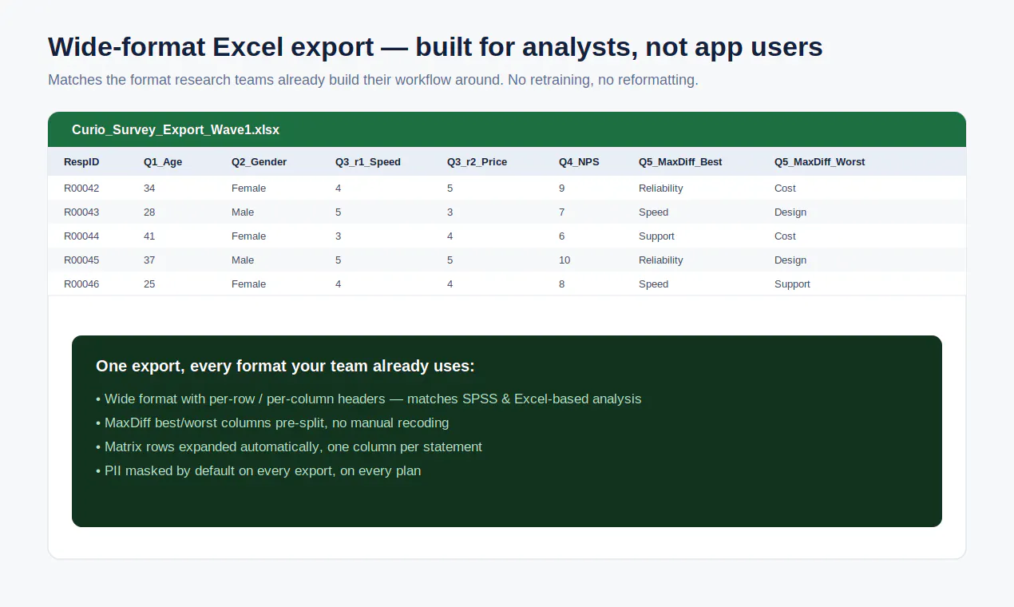Click NPS score 6 in row R00044
The image size is (1014, 607).
(x=562, y=236)
